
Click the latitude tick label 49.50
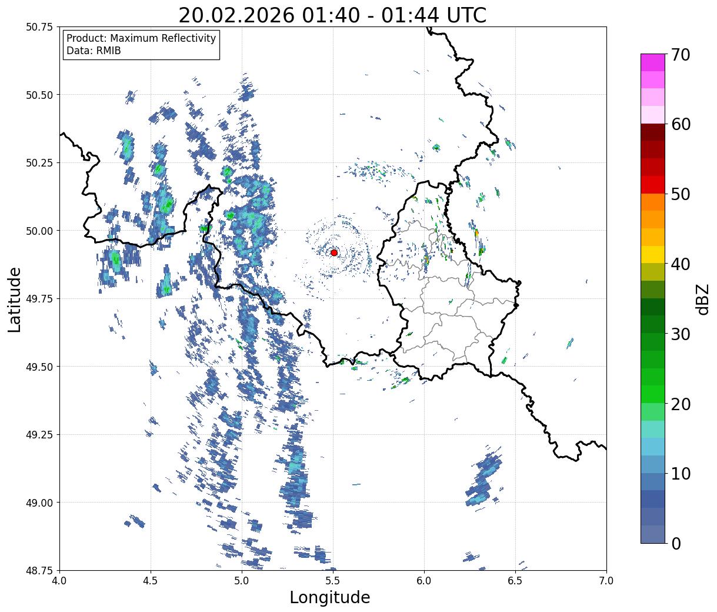point(40,367)
